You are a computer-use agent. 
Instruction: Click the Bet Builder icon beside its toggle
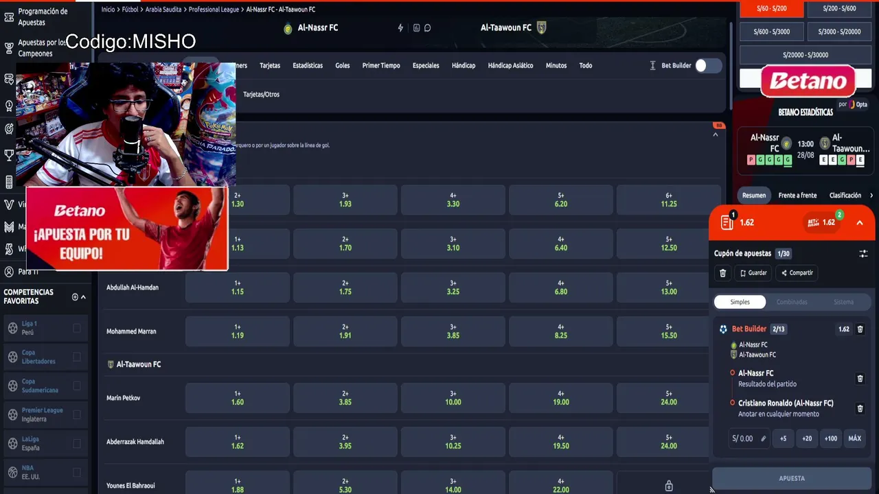point(653,66)
